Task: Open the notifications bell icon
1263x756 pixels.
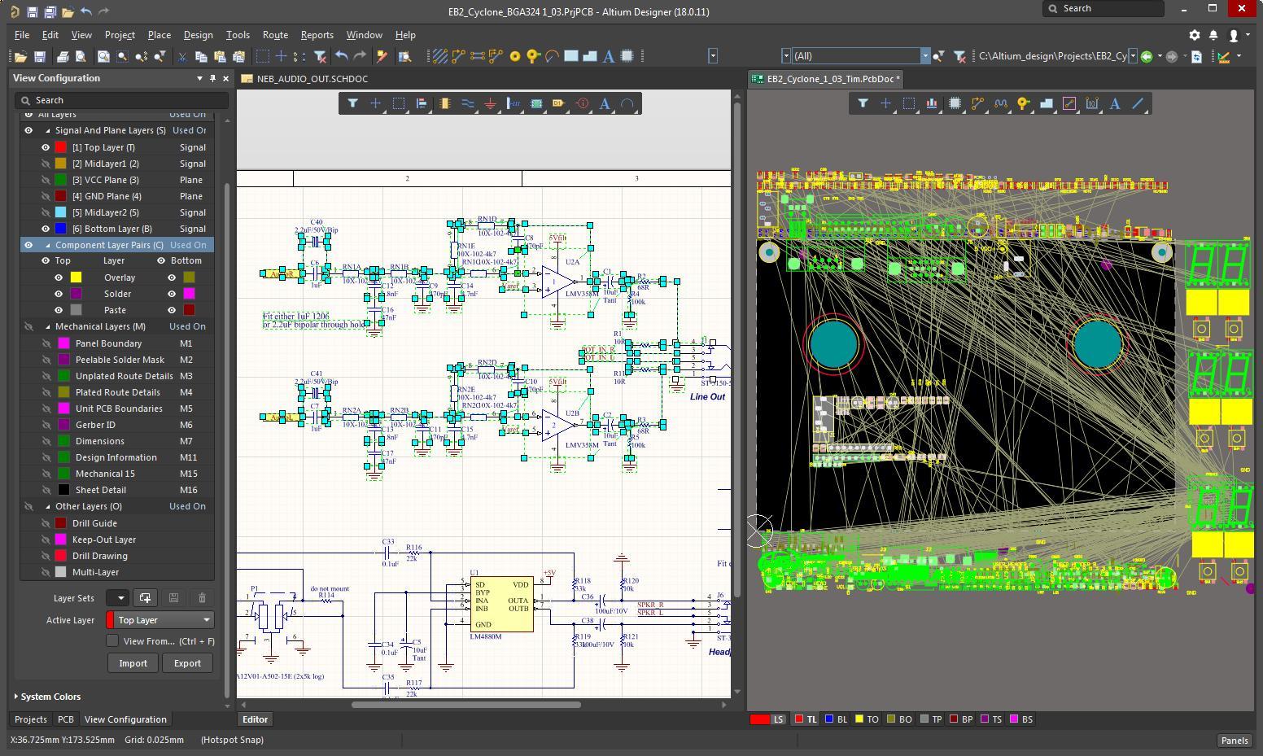Action: [1213, 35]
